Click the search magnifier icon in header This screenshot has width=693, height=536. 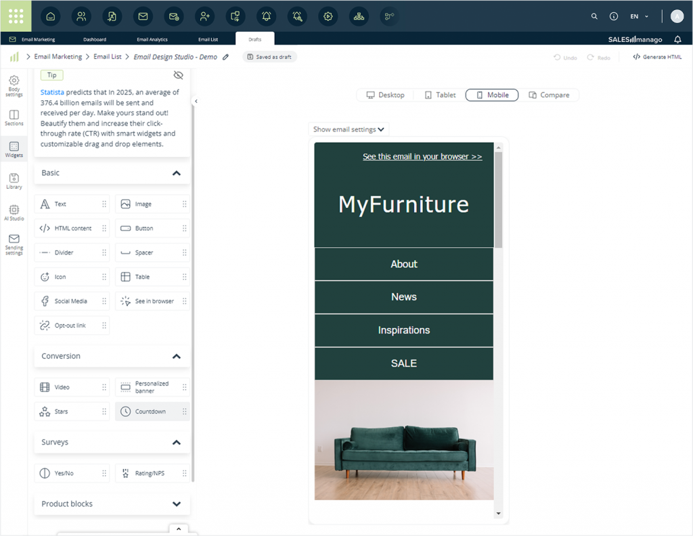click(594, 16)
